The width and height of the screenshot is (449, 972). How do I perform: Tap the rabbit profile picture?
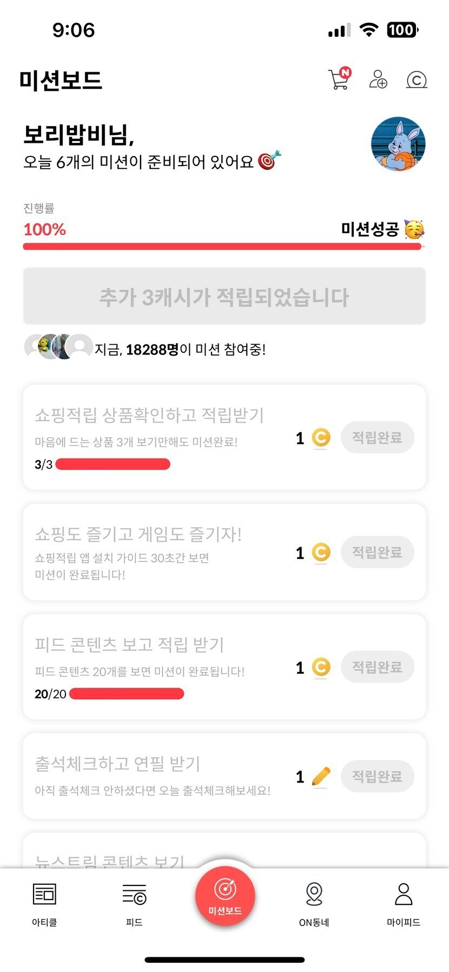click(x=398, y=145)
